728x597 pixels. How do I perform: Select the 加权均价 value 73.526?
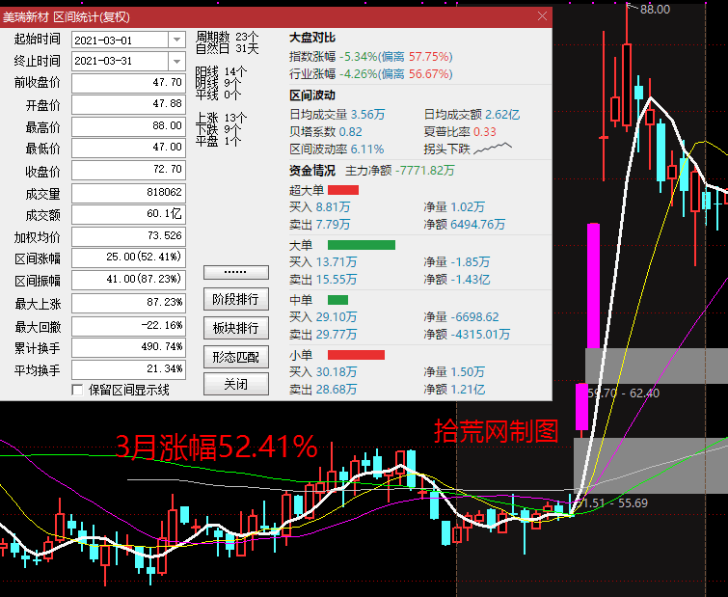(x=128, y=236)
